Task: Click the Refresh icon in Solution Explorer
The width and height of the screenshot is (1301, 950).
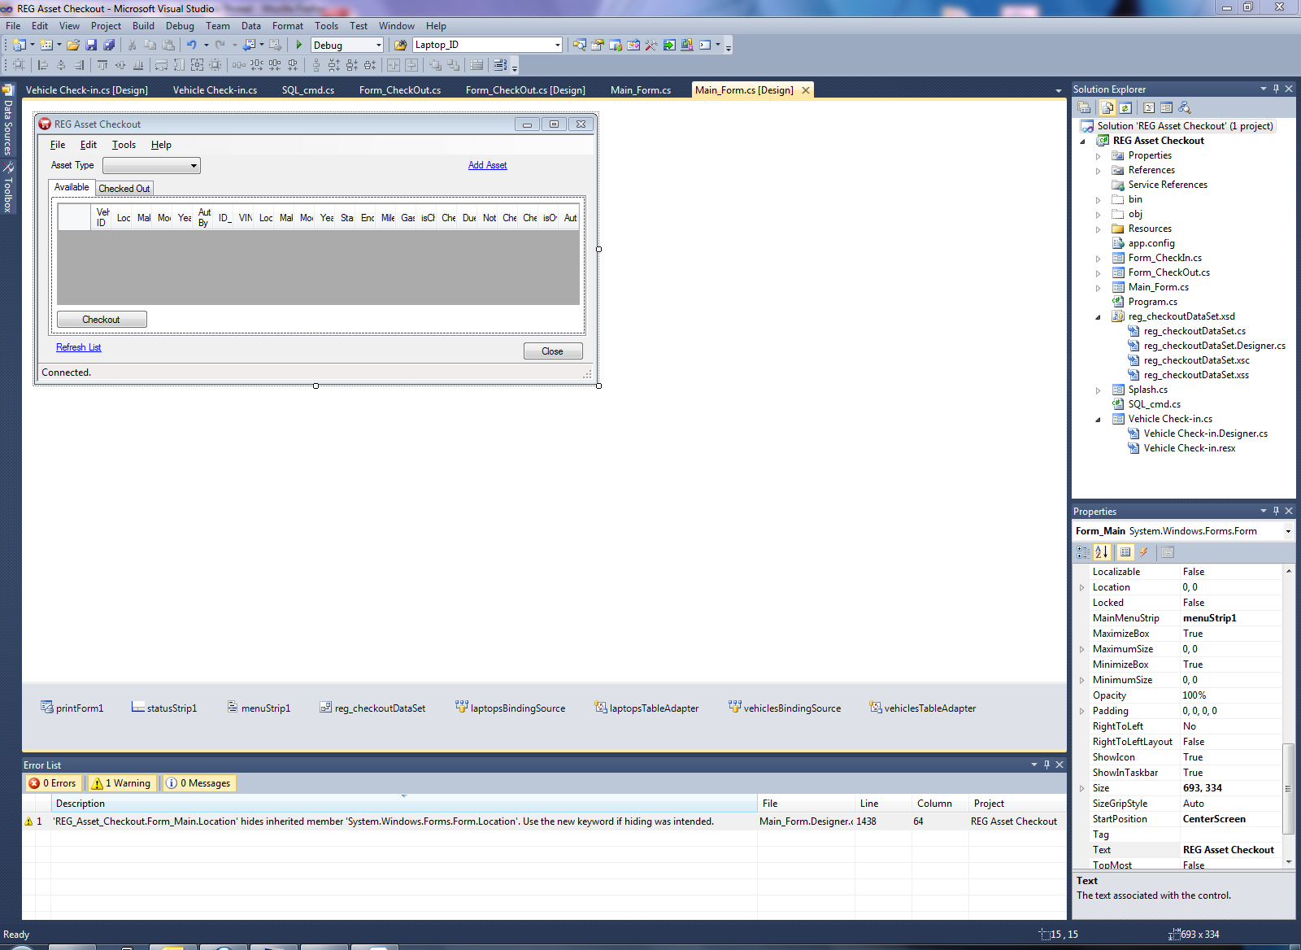Action: point(1125,107)
